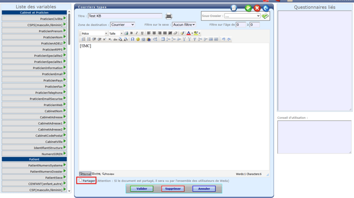This screenshot has height=198, width=354.
Task: Check the Partager checkbox
Action: 80,181
